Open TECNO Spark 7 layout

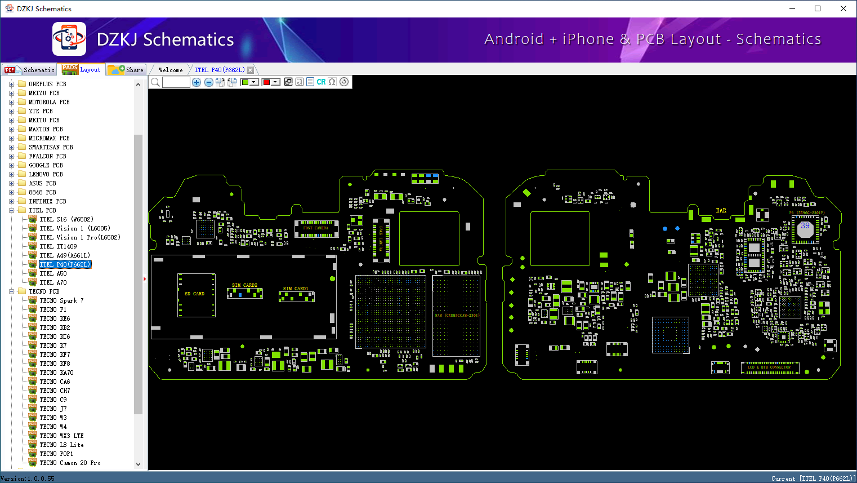point(61,300)
